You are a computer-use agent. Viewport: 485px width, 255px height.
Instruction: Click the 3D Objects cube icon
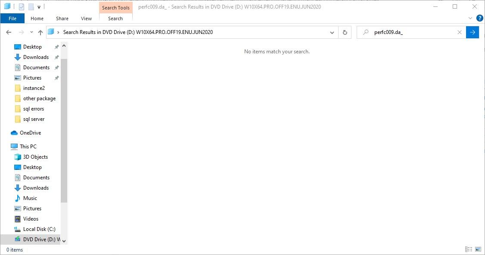18,157
